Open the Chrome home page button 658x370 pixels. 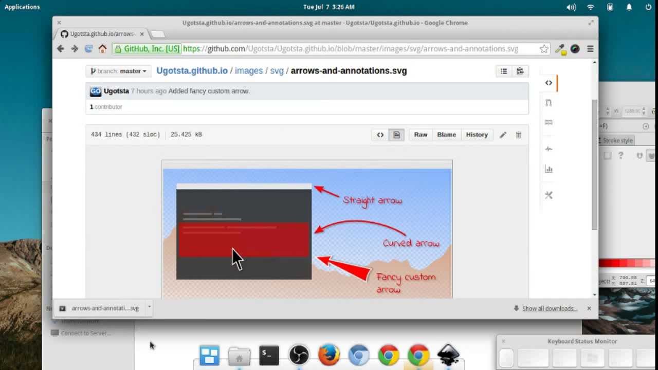pos(102,49)
